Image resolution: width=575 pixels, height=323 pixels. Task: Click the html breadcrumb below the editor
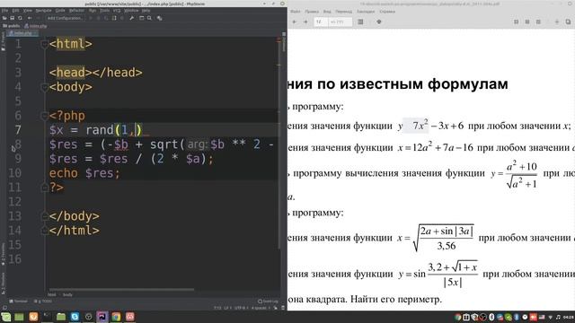coord(52,294)
